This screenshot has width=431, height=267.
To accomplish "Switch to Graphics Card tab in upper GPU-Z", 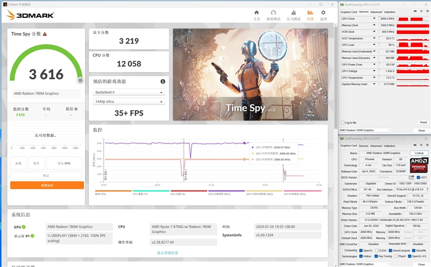I will coord(349,12).
